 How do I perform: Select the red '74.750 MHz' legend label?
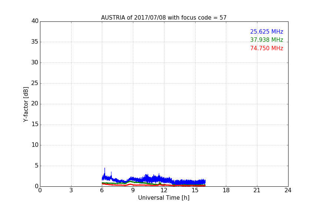tap(267, 48)
